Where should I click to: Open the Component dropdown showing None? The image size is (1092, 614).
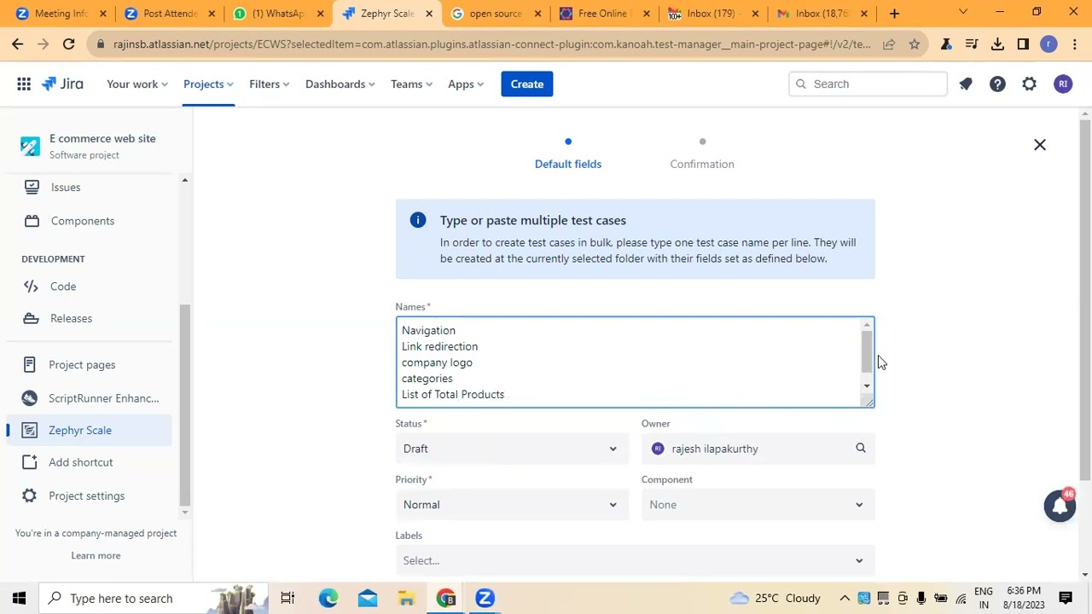758,505
